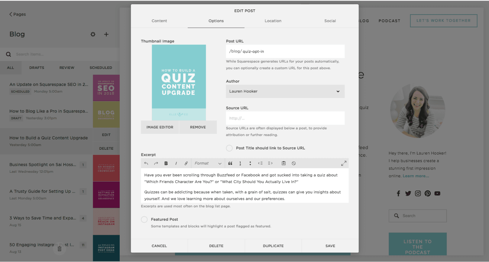
Task: Expand the excerpt editor to fullscreen
Action: pos(344,163)
